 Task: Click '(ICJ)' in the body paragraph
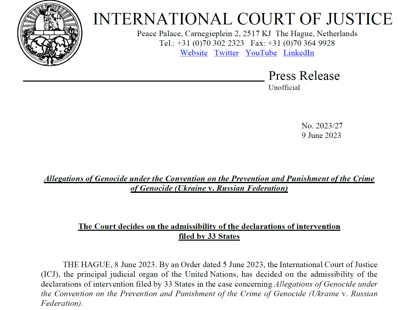pos(50,274)
